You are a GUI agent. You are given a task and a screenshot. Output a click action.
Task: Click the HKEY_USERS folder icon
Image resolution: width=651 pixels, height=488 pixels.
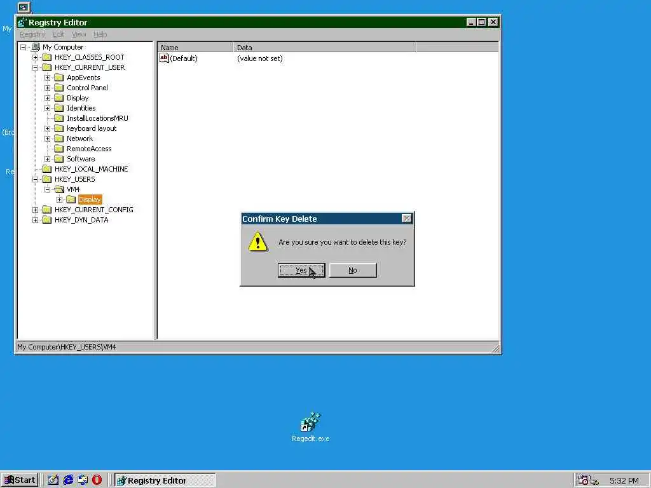[47, 179]
